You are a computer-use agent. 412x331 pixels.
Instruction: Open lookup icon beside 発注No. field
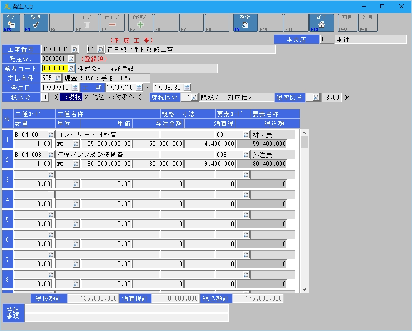(71, 59)
